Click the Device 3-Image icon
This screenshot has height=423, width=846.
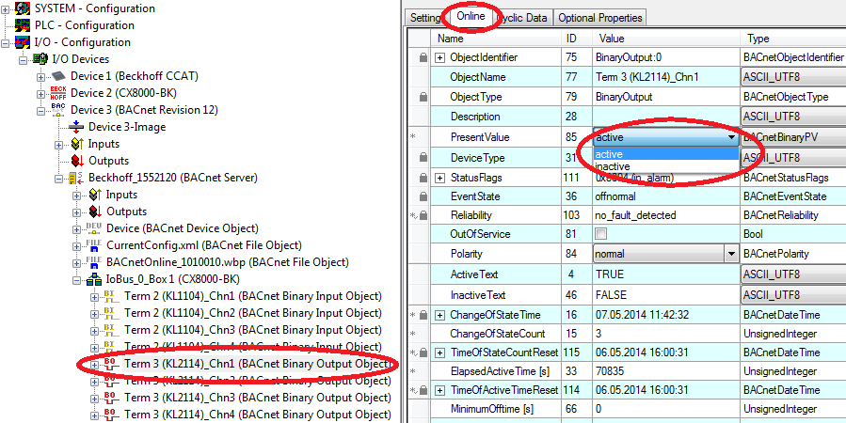[76, 127]
